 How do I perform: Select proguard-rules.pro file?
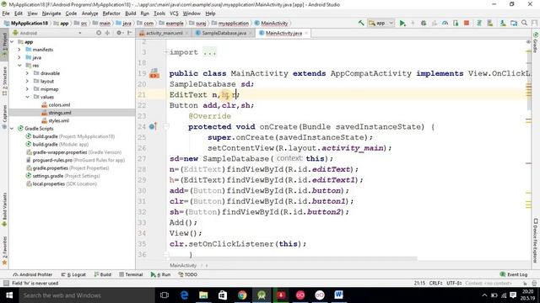[x=75, y=160]
